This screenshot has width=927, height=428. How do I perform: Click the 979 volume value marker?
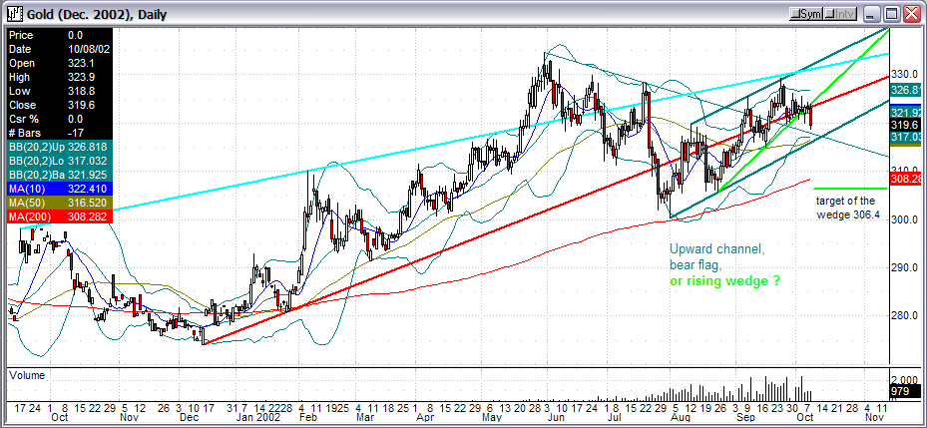(x=899, y=392)
